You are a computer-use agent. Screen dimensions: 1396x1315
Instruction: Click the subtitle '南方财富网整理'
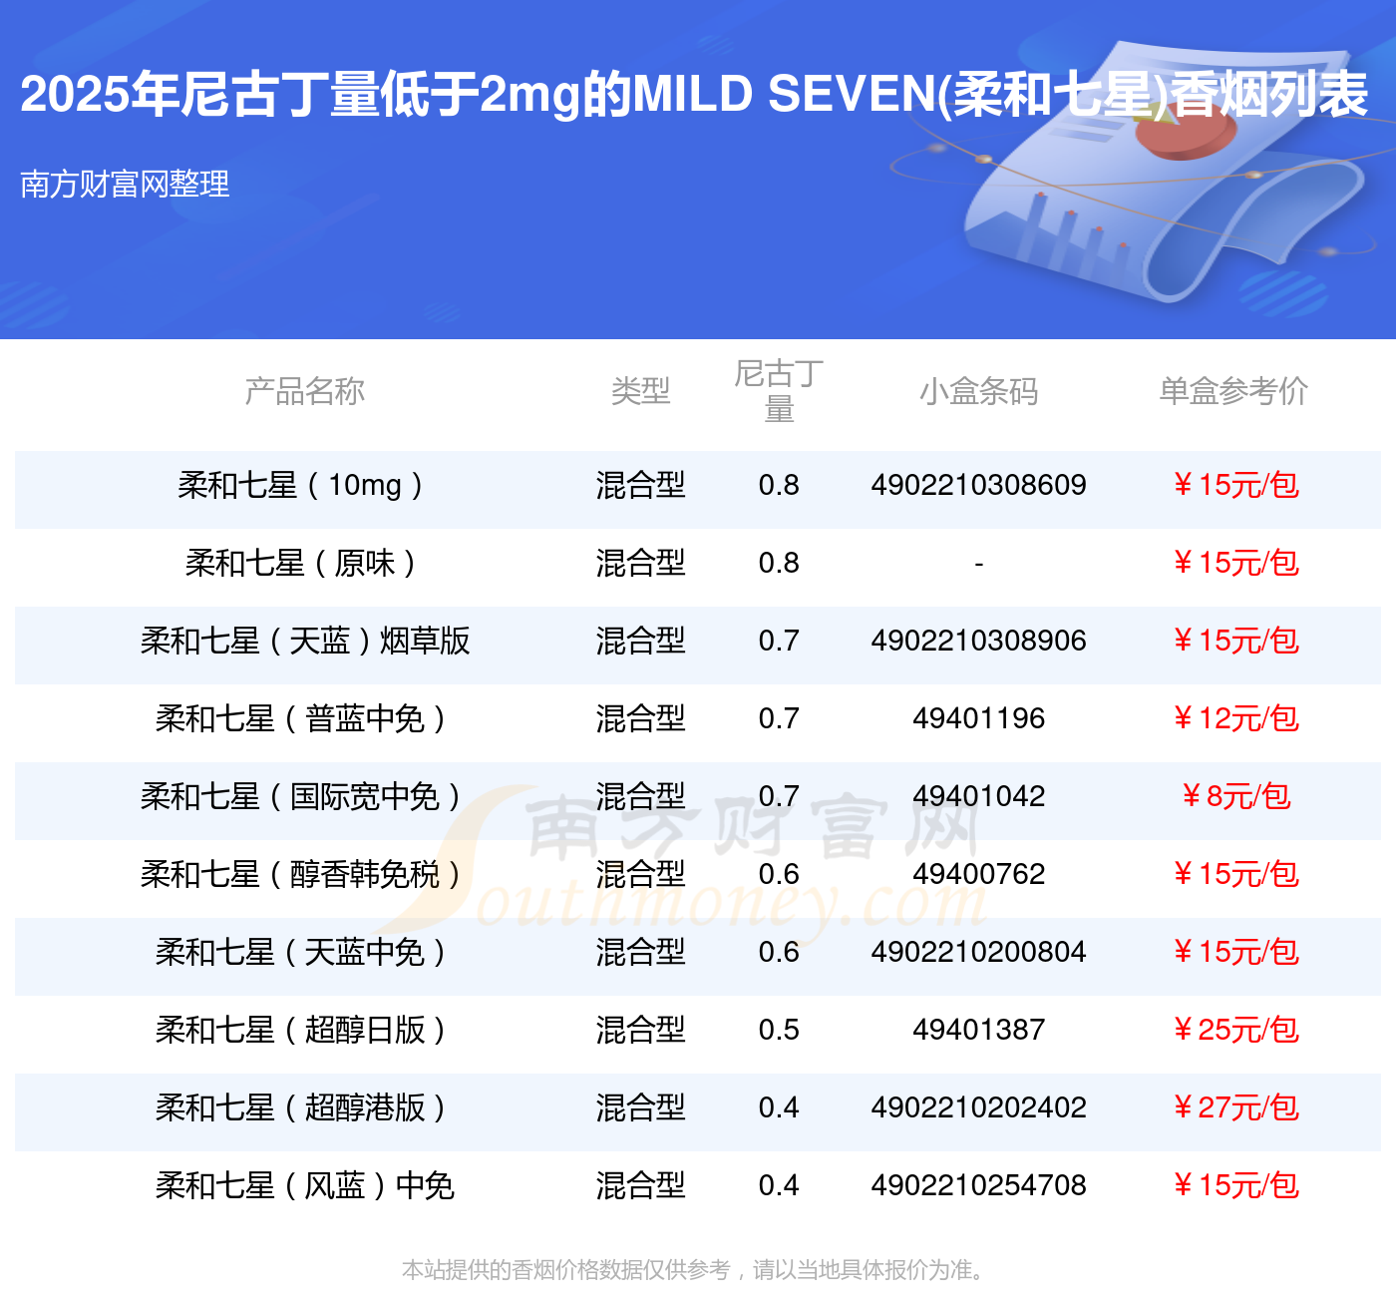pyautogui.click(x=125, y=184)
